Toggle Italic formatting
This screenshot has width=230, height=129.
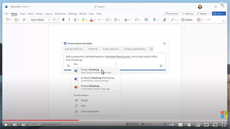pyautogui.click(x=69, y=19)
